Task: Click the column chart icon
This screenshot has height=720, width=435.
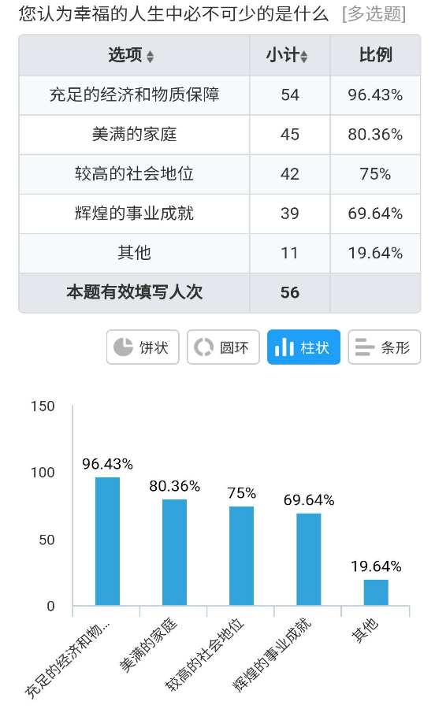Action: 284,347
